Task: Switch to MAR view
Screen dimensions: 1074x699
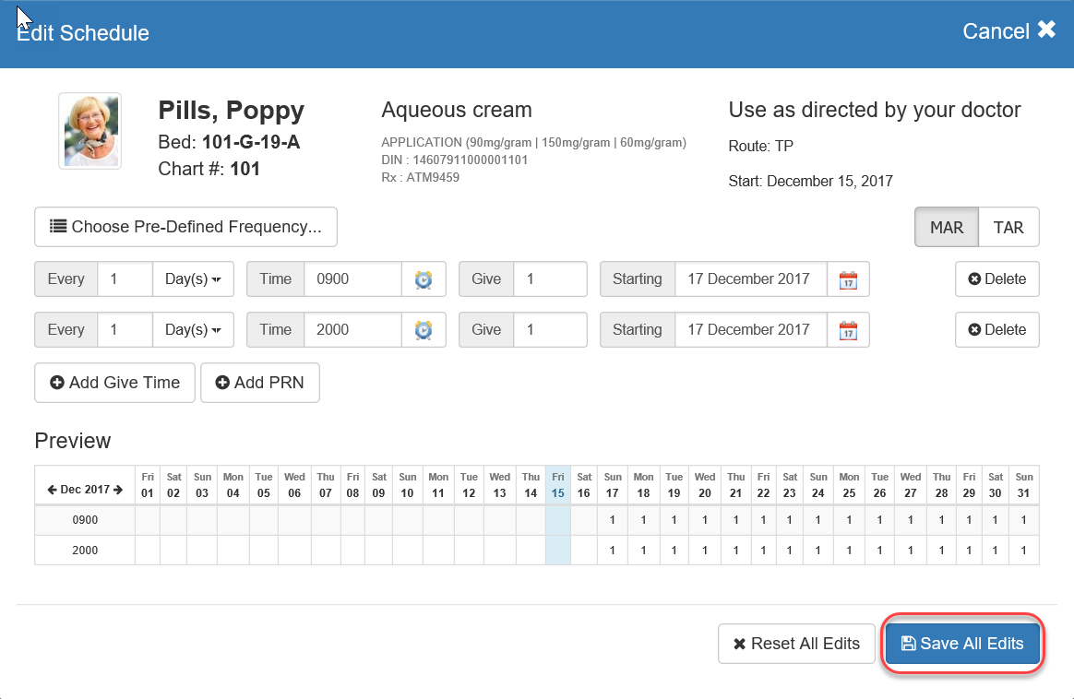Action: click(946, 228)
